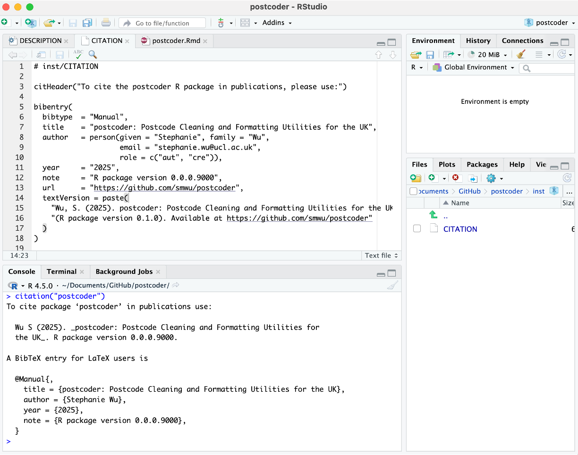Open the New File dropdown arrow
This screenshot has height=455, width=578.
[x=17, y=23]
